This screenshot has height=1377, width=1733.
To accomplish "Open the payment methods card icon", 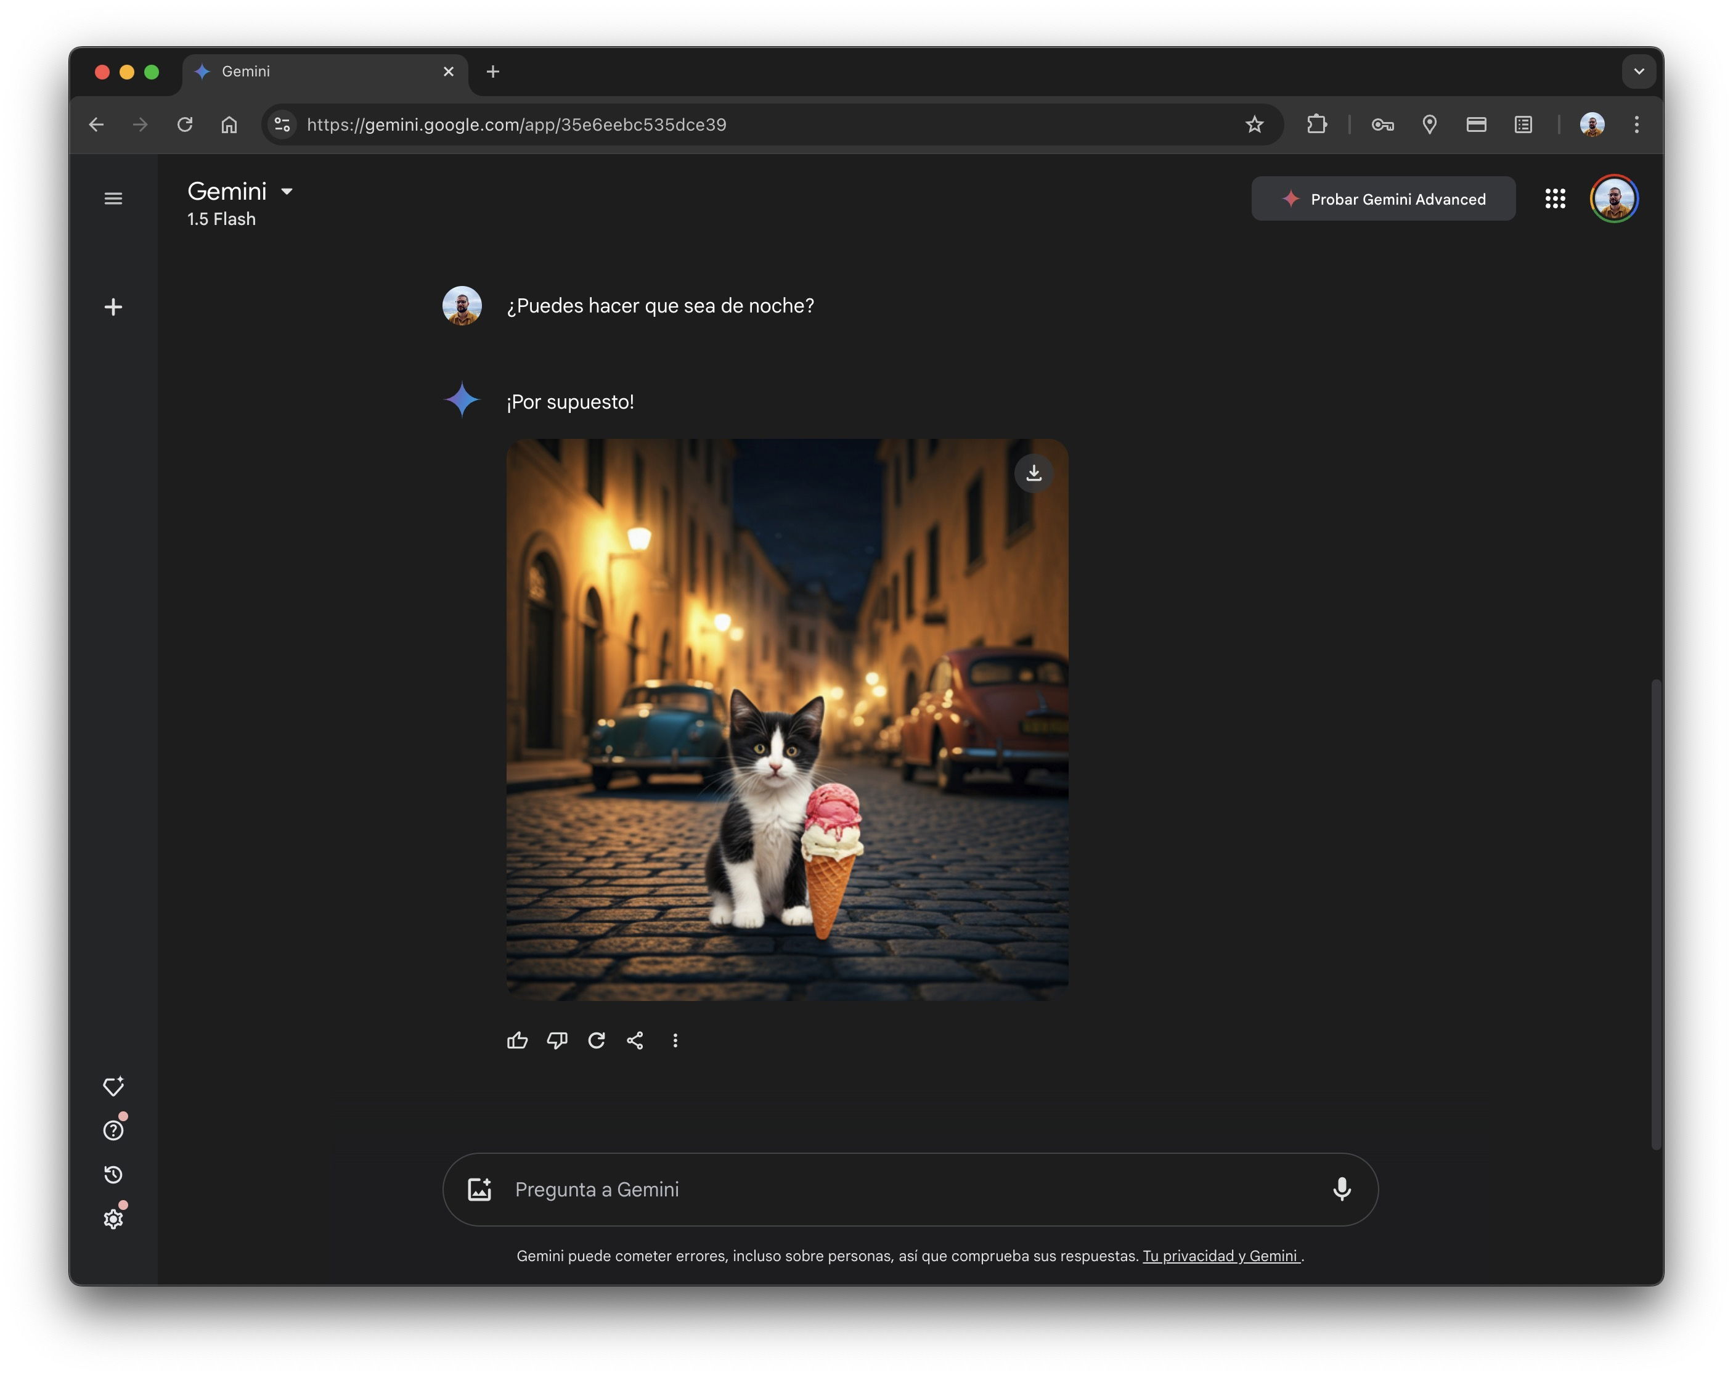I will (1476, 125).
